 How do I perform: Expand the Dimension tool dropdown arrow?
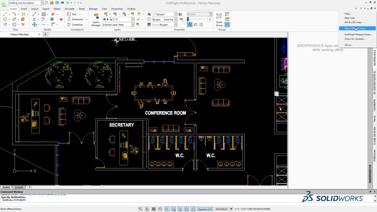point(87,19)
